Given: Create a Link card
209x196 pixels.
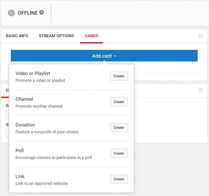Looking at the screenshot, I should pyautogui.click(x=119, y=179).
